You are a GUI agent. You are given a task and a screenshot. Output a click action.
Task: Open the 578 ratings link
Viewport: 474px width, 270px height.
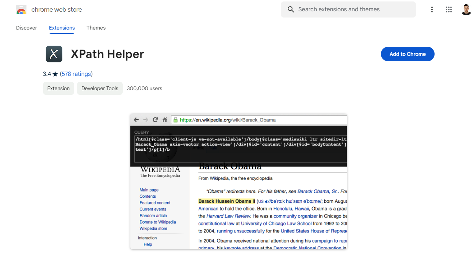76,74
